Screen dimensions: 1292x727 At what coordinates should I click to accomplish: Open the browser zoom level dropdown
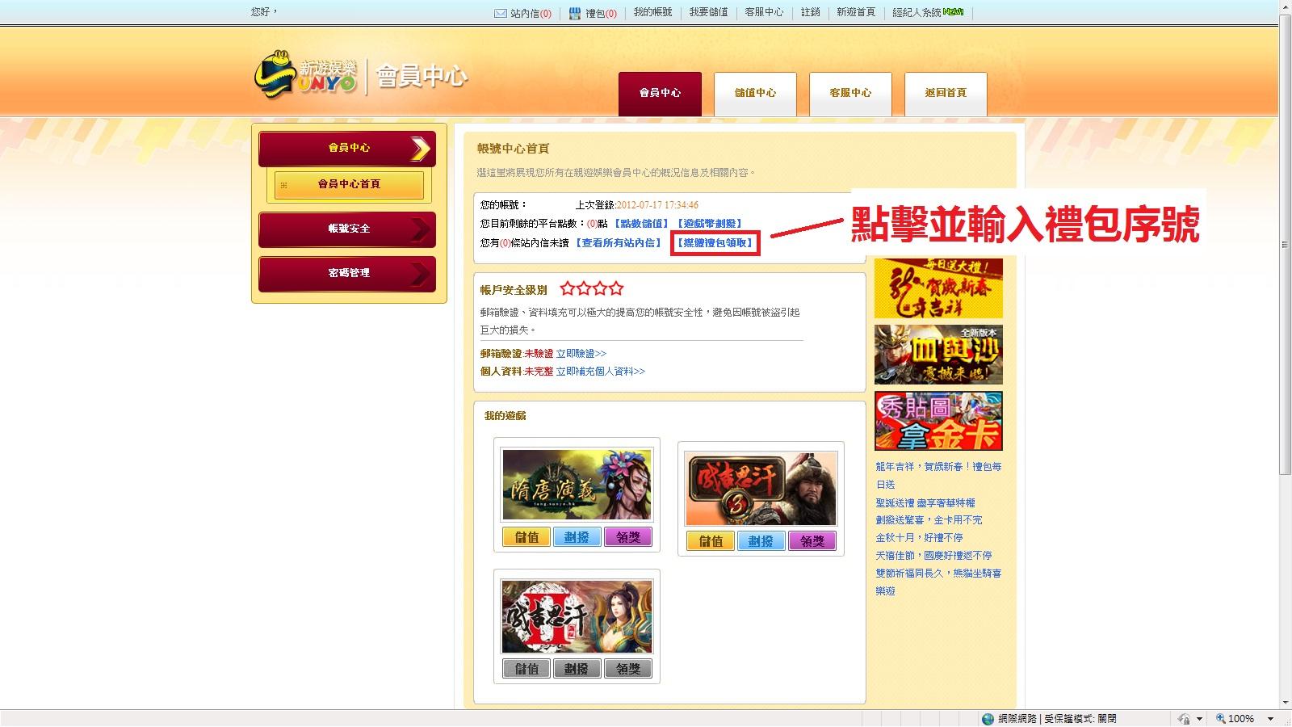tap(1270, 719)
